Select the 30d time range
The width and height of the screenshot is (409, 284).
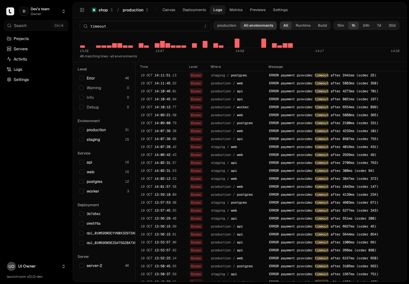(x=392, y=26)
